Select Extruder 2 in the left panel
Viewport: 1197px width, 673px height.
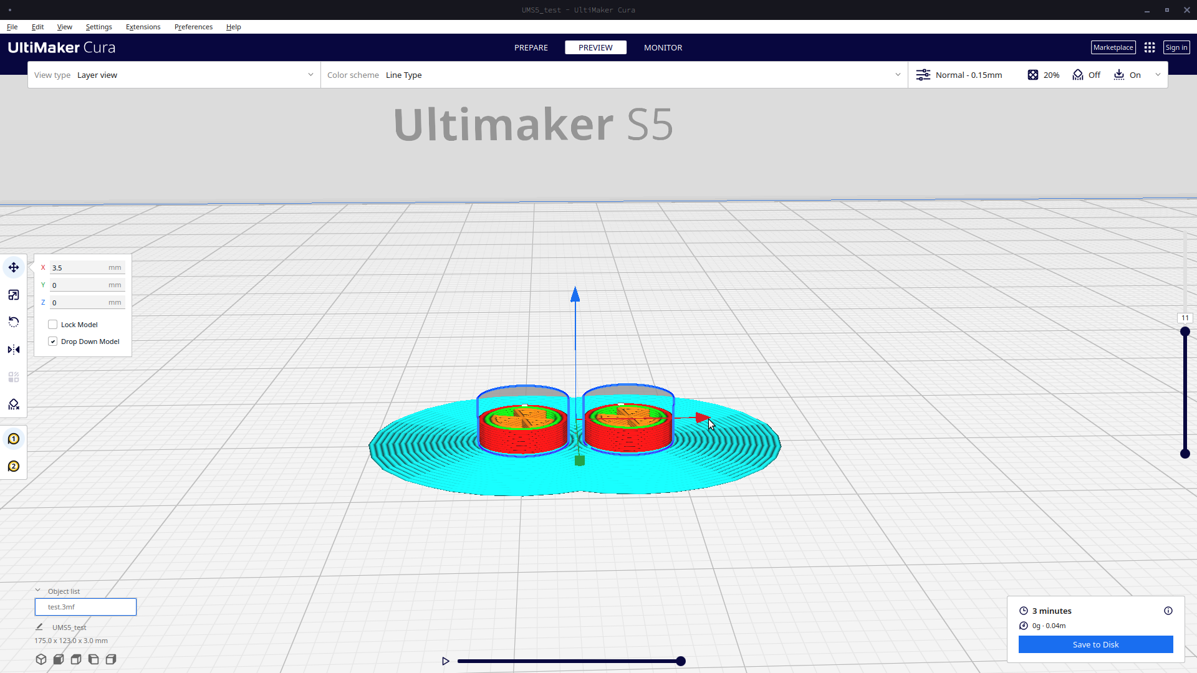tap(14, 465)
